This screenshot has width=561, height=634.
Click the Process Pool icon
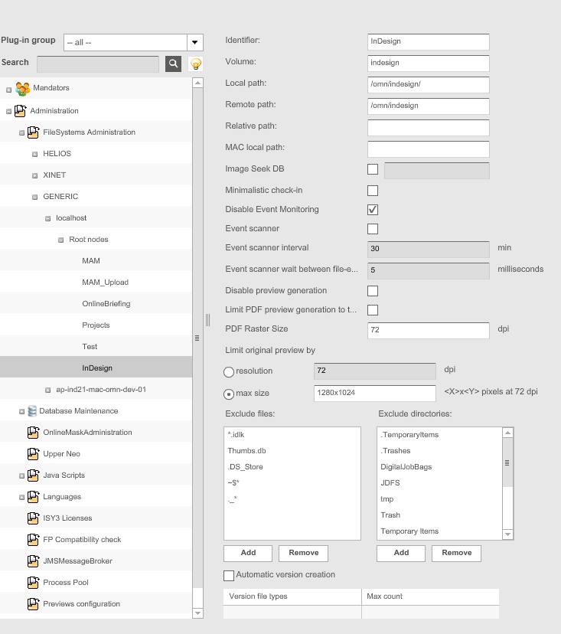click(33, 582)
